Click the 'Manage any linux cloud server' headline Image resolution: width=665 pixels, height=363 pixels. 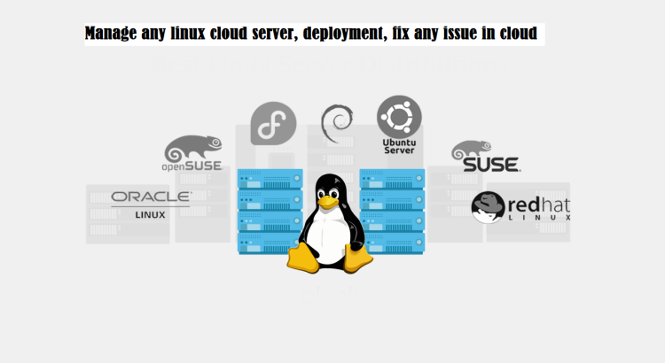point(311,34)
